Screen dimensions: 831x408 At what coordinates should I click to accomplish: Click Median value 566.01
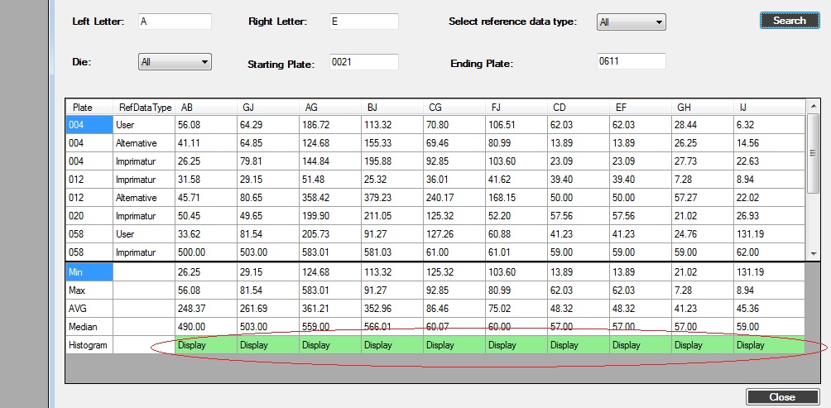coord(392,327)
